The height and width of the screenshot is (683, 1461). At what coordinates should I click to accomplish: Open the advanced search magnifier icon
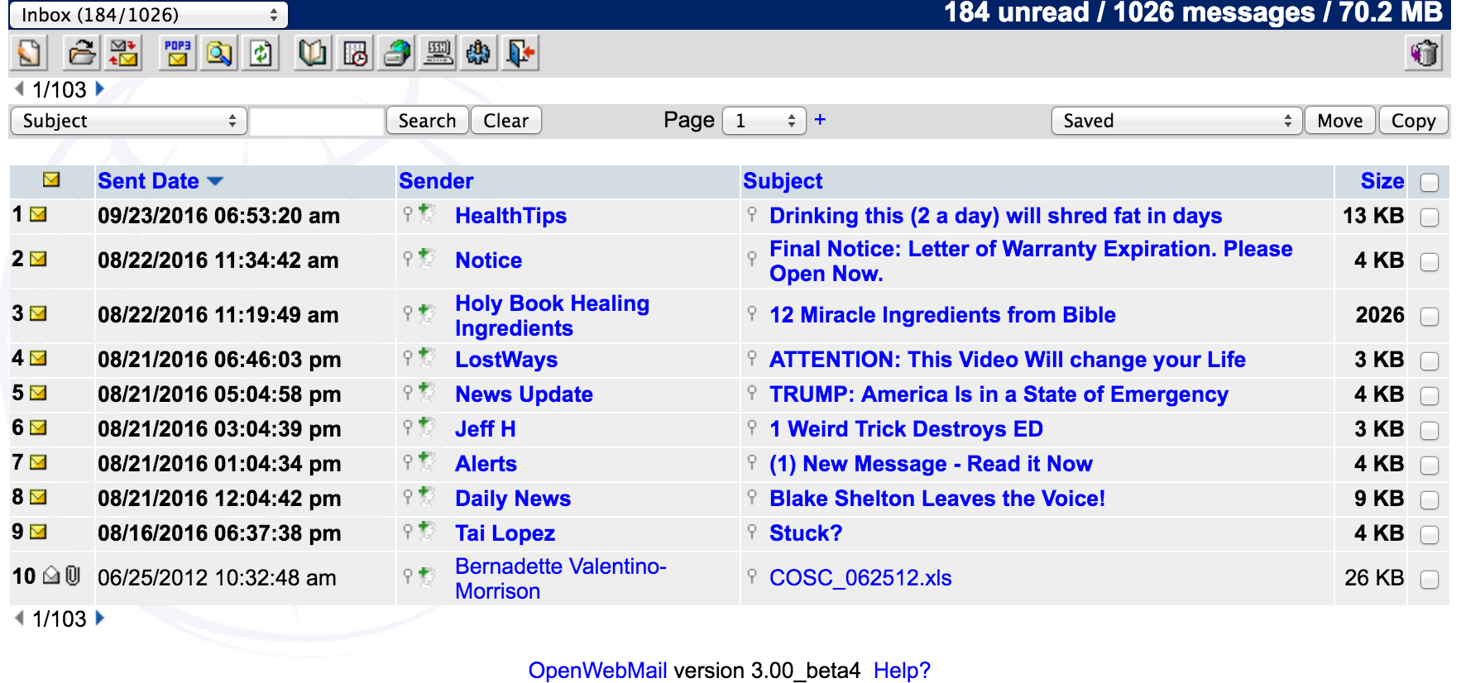219,54
